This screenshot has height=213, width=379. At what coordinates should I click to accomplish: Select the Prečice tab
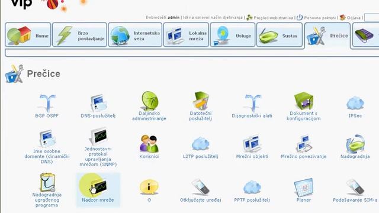click(x=327, y=35)
